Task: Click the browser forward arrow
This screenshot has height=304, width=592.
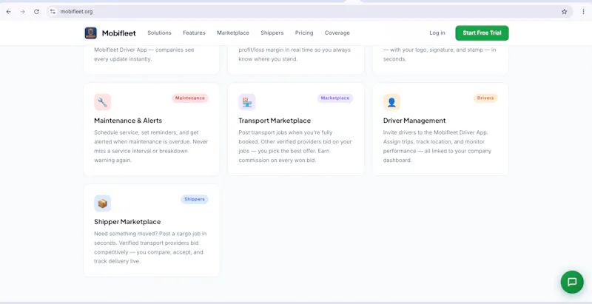Action: coord(23,12)
